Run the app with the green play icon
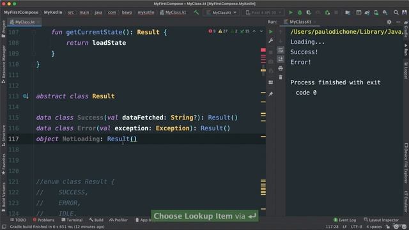 coord(291,12)
